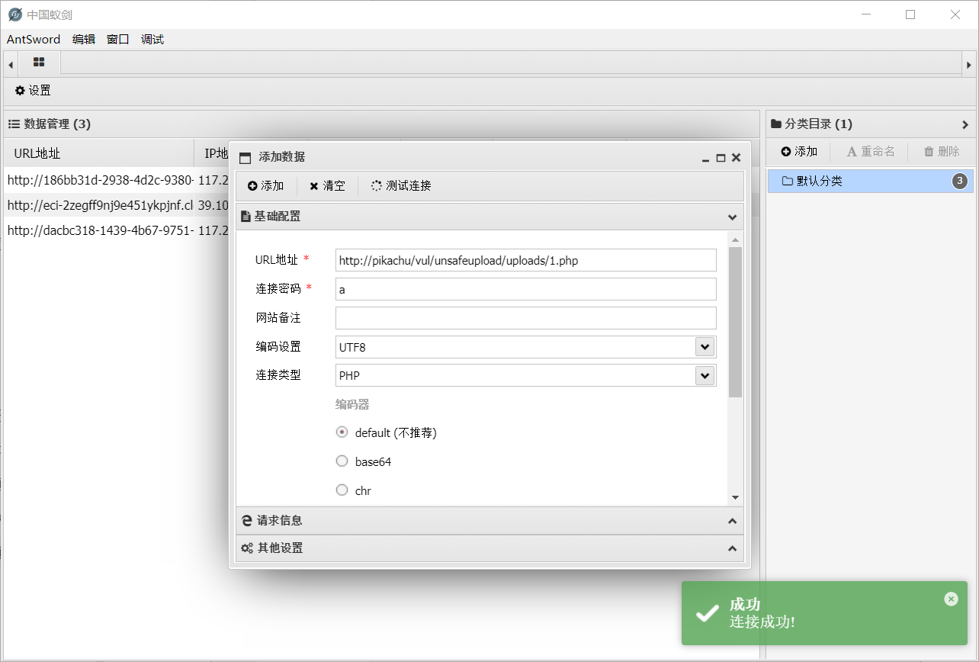The image size is (979, 662).
Task: Click the green success checkmark icon
Action: pos(708,612)
